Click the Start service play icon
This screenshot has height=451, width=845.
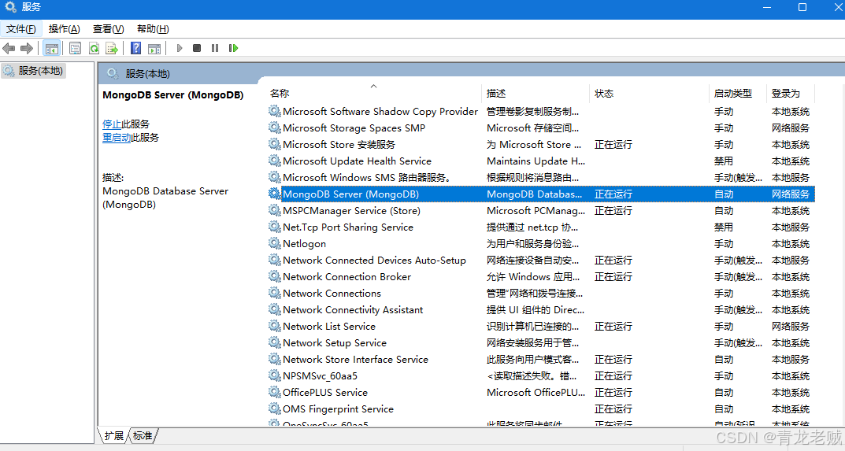tap(180, 49)
